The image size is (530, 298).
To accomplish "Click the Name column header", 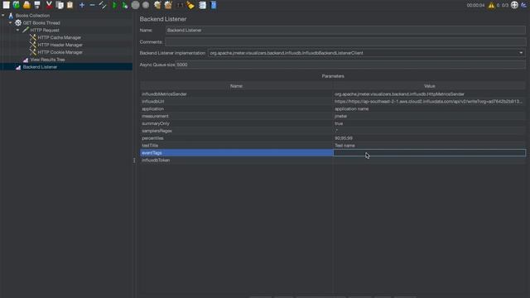I will coord(236,86).
